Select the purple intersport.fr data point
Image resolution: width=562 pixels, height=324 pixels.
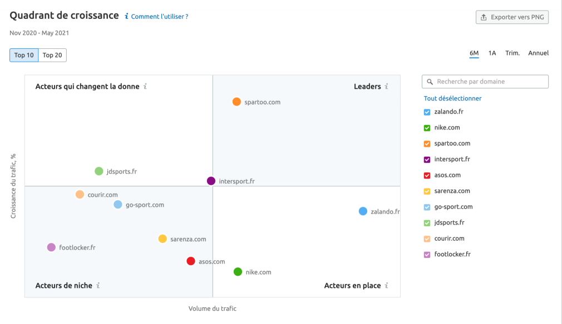(x=211, y=181)
